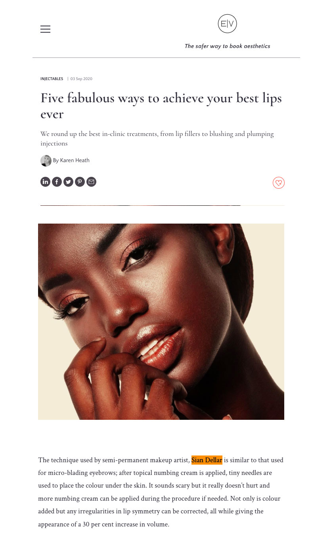The height and width of the screenshot is (555, 333).
Task: Click the E|V circular logo
Action: 227,24
